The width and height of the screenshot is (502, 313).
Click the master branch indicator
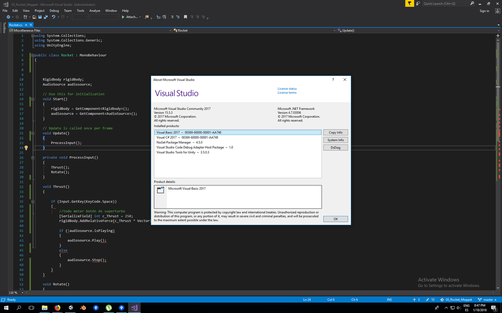pos(487,300)
